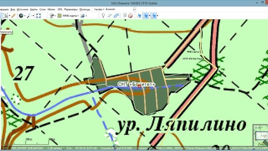Toggle full screen mode icon

tap(38, 16)
